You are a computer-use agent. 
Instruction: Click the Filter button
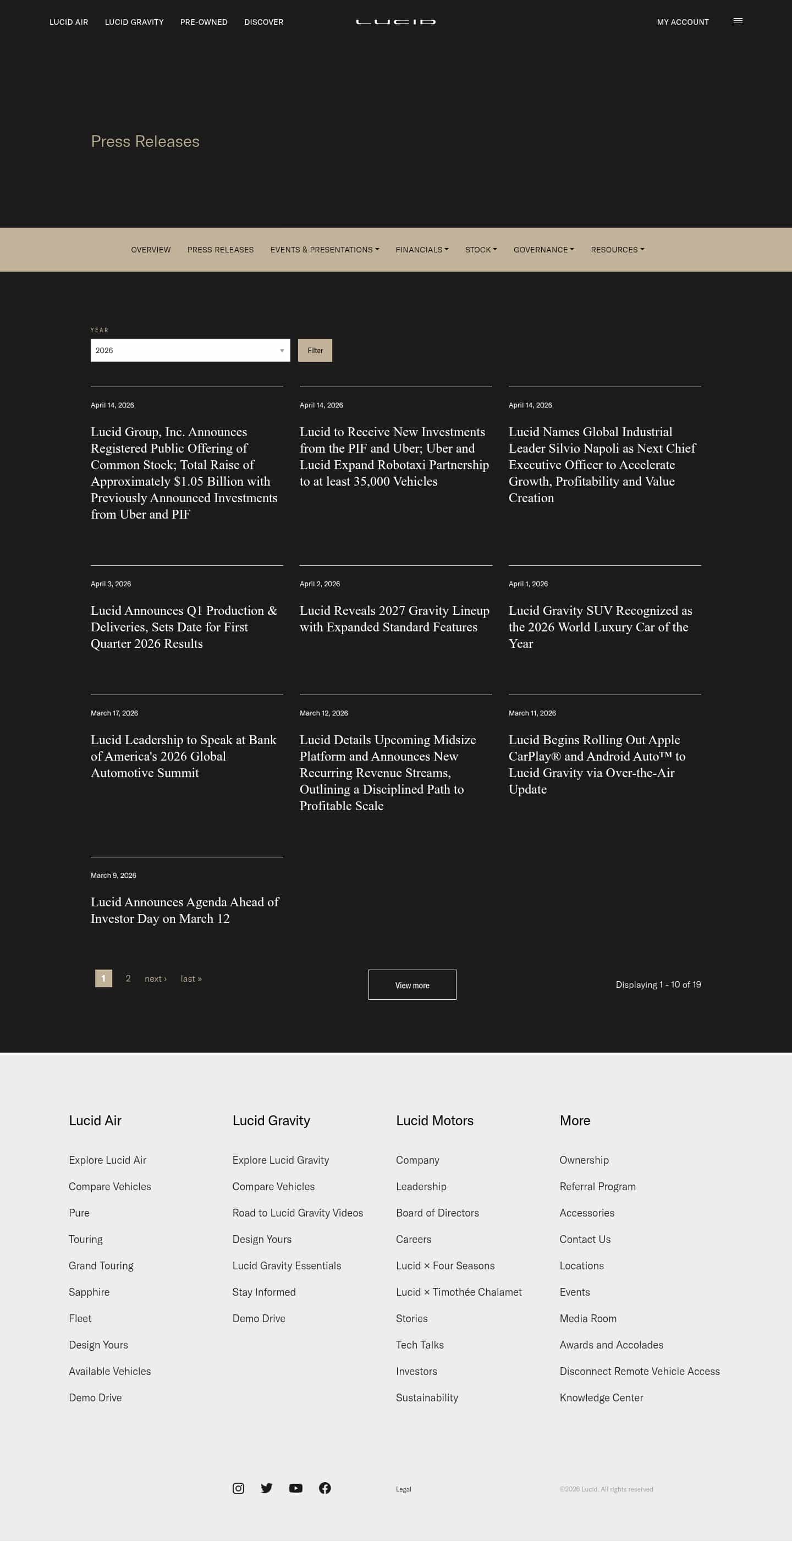pos(315,350)
